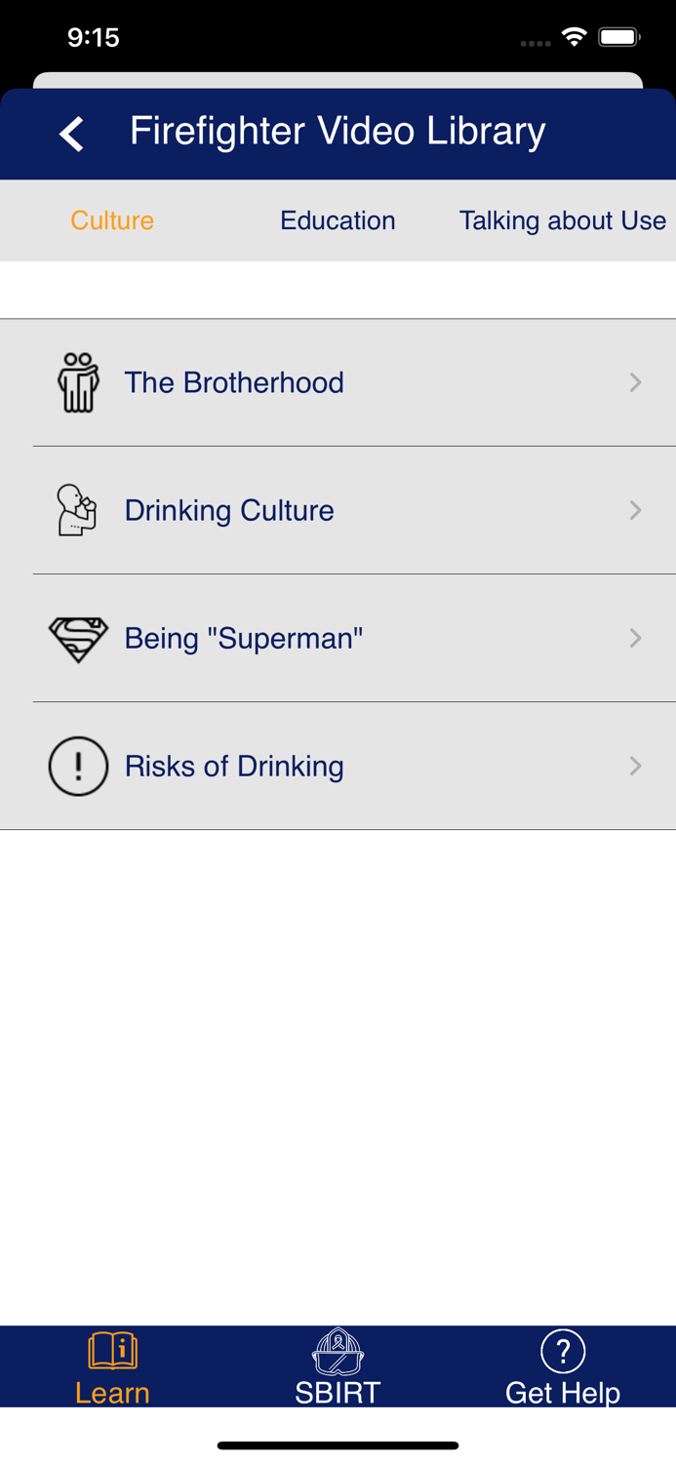Select the Brotherhood group icon

click(x=78, y=381)
